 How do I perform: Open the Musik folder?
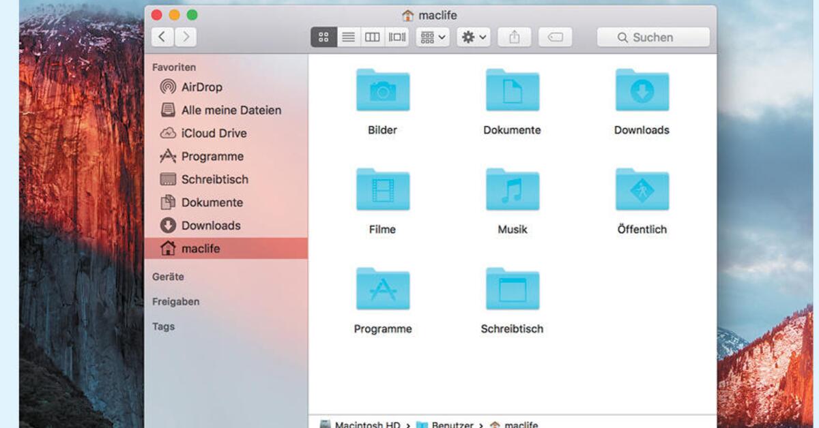tap(512, 189)
